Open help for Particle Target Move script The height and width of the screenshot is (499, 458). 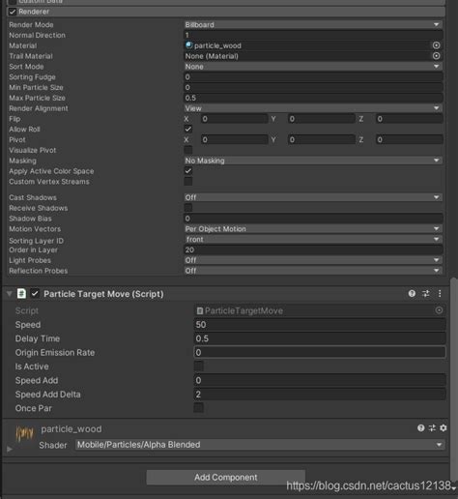click(412, 293)
